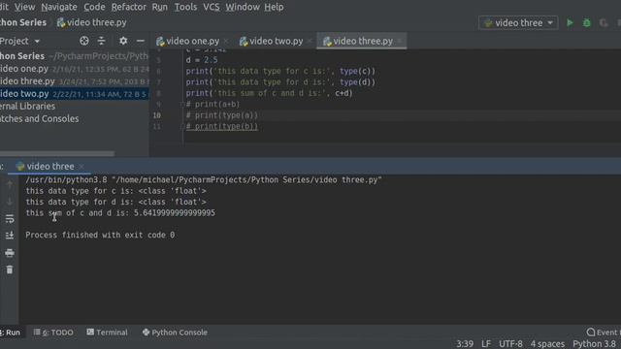Close the video three.py editor tab
This screenshot has width=621, height=349.
click(399, 41)
